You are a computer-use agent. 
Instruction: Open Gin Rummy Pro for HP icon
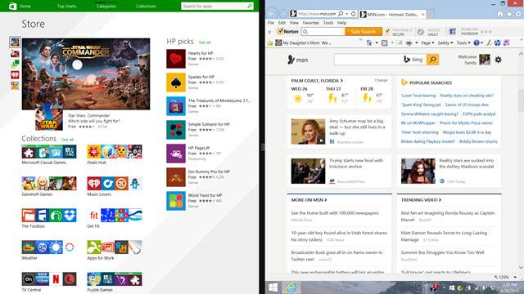coord(176,177)
